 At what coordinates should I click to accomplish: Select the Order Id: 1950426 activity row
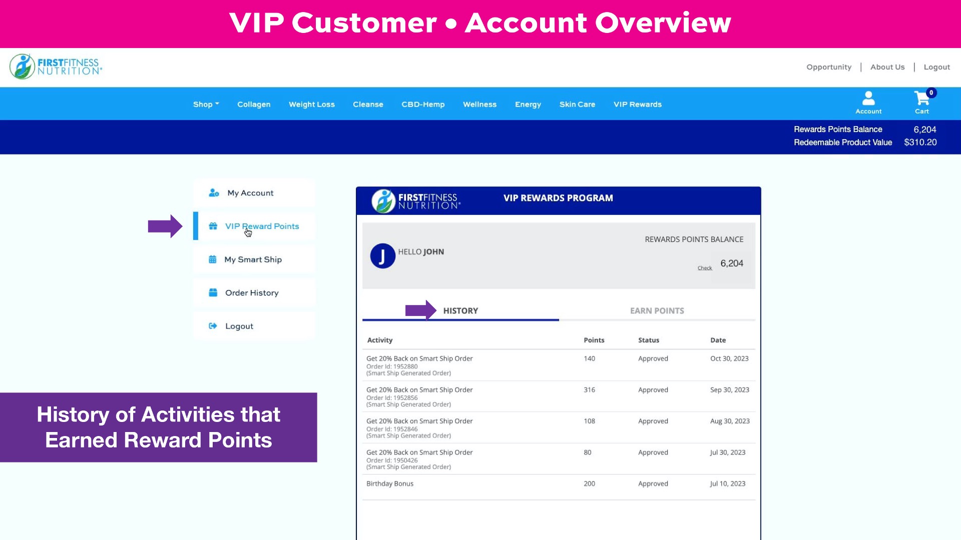[559, 459]
